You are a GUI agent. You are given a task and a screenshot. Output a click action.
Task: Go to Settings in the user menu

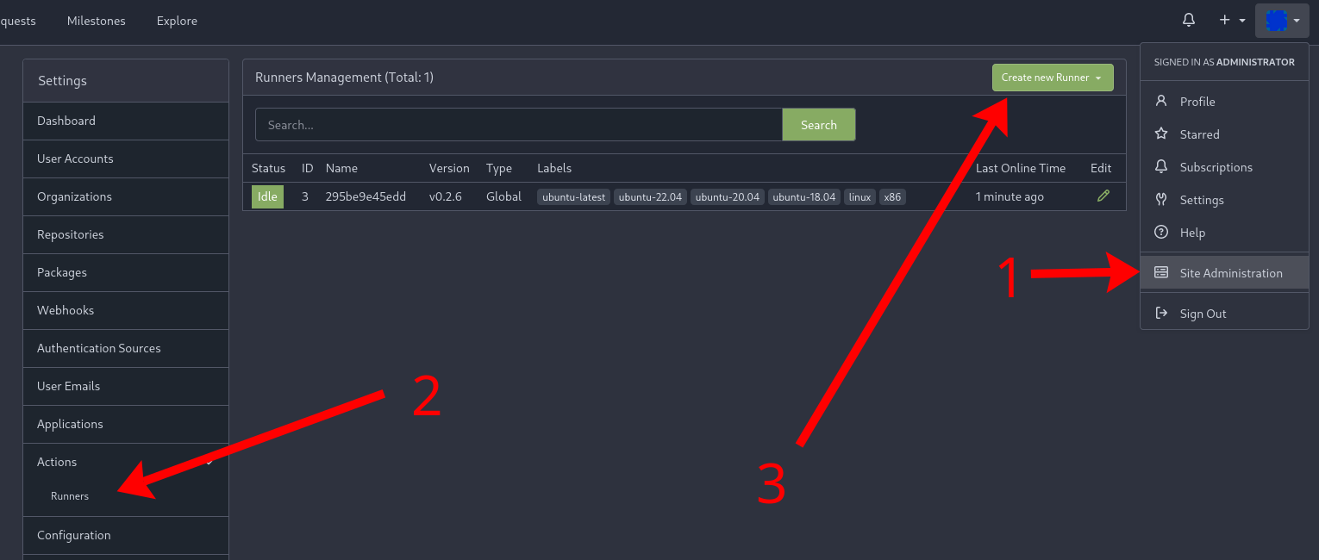coord(1201,200)
